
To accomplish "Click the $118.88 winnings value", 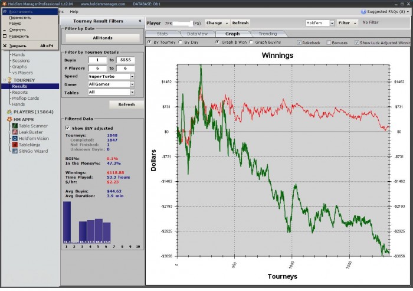I will [x=116, y=172].
